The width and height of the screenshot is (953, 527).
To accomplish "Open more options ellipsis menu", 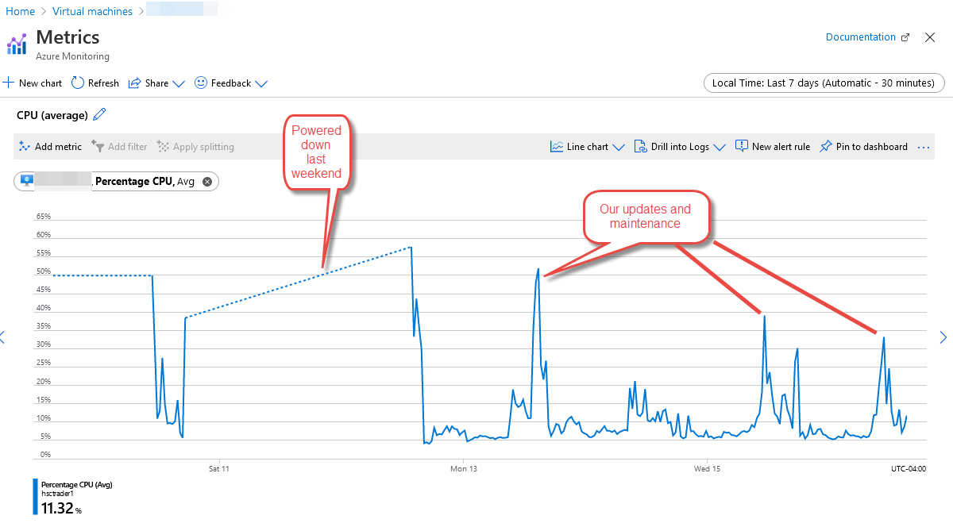I will click(924, 147).
